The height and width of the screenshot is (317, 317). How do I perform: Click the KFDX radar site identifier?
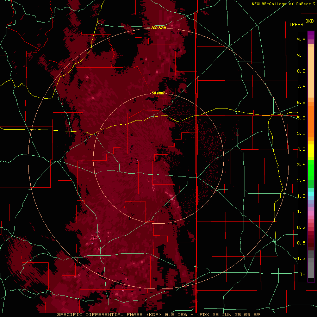point(203,315)
